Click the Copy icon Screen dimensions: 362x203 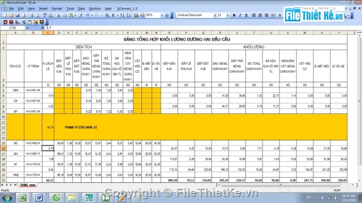coord(65,15)
